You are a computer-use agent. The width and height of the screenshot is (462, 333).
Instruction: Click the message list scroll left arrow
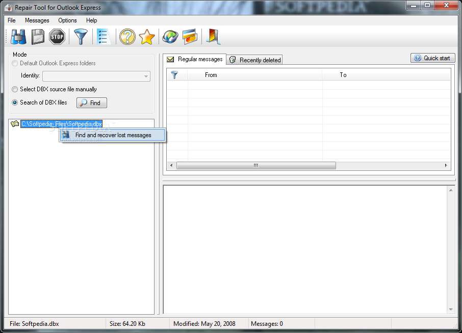(171, 166)
